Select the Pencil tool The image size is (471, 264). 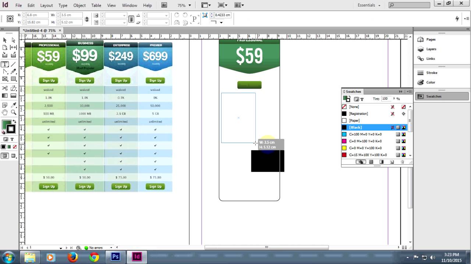13,71
